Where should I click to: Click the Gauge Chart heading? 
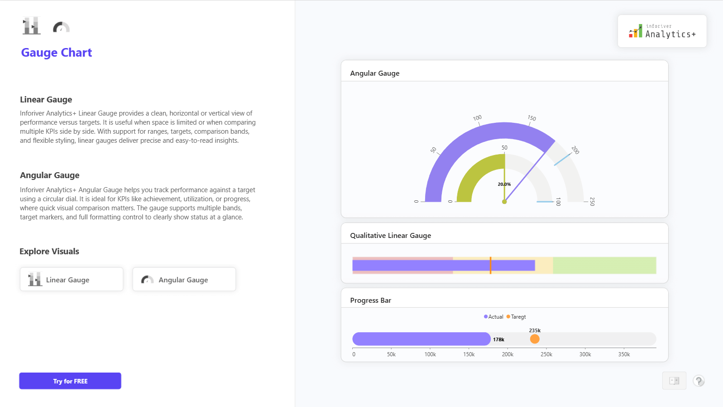tap(57, 53)
